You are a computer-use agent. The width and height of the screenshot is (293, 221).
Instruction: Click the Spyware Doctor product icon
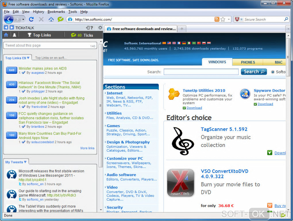point(245,94)
